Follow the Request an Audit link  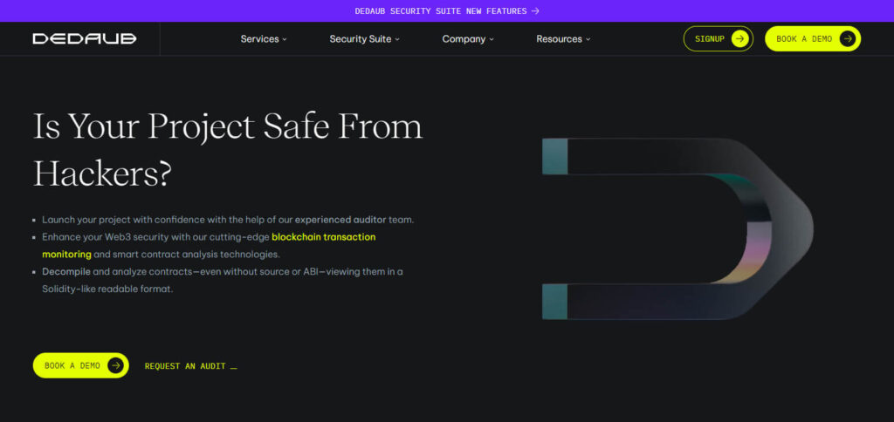[190, 366]
